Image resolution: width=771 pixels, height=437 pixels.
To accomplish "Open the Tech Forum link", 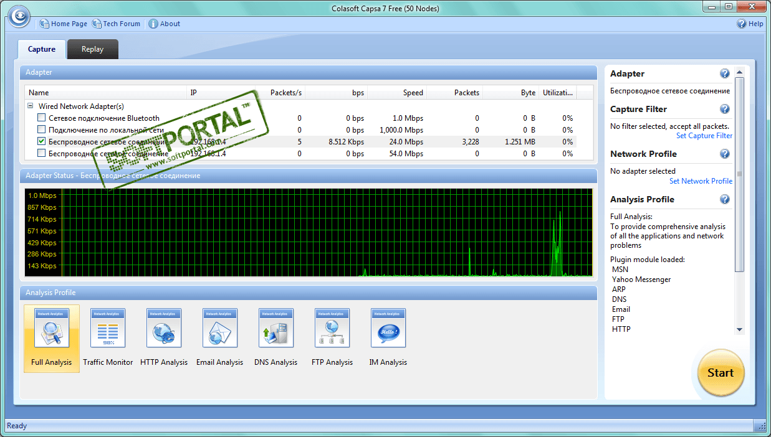I will [122, 24].
